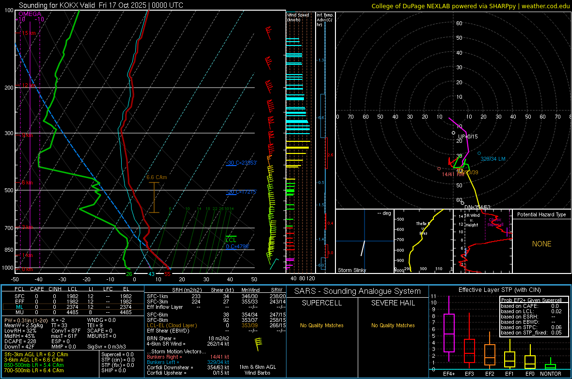Click the based on STPC: 0.06 line
This screenshot has height=379, width=572.
[x=531, y=327]
